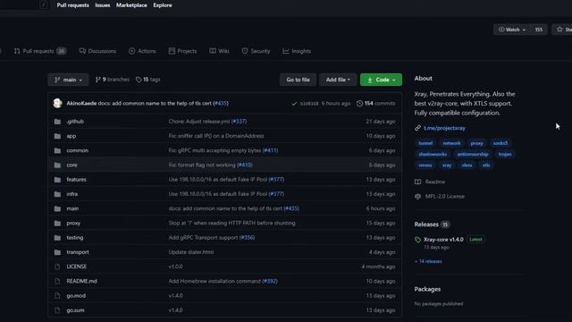Open the Pull requests tab
The width and height of the screenshot is (572, 322).
pyautogui.click(x=39, y=51)
